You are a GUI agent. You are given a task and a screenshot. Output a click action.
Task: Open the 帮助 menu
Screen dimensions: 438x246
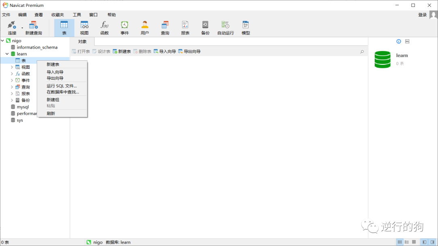(x=112, y=15)
